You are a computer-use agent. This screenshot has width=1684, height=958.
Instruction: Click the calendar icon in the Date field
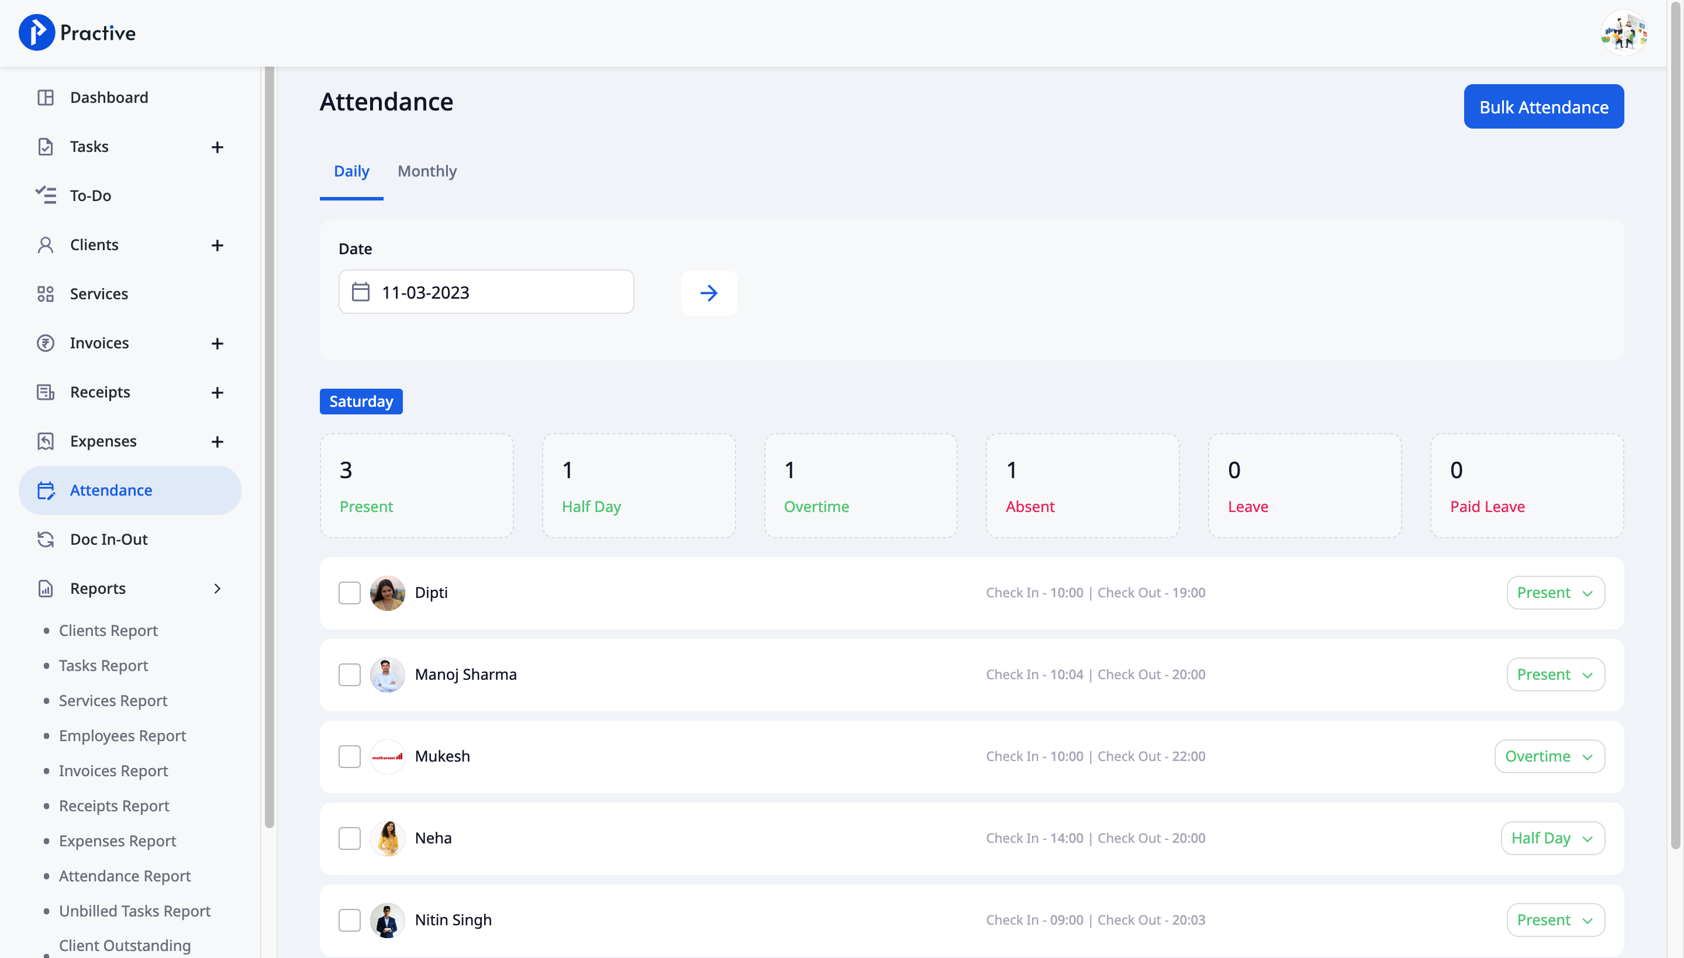click(361, 292)
